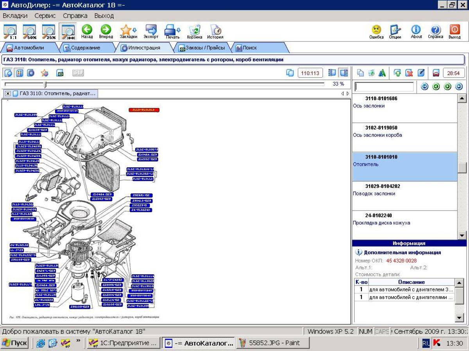Open the Печать print dropdown

click(179, 30)
